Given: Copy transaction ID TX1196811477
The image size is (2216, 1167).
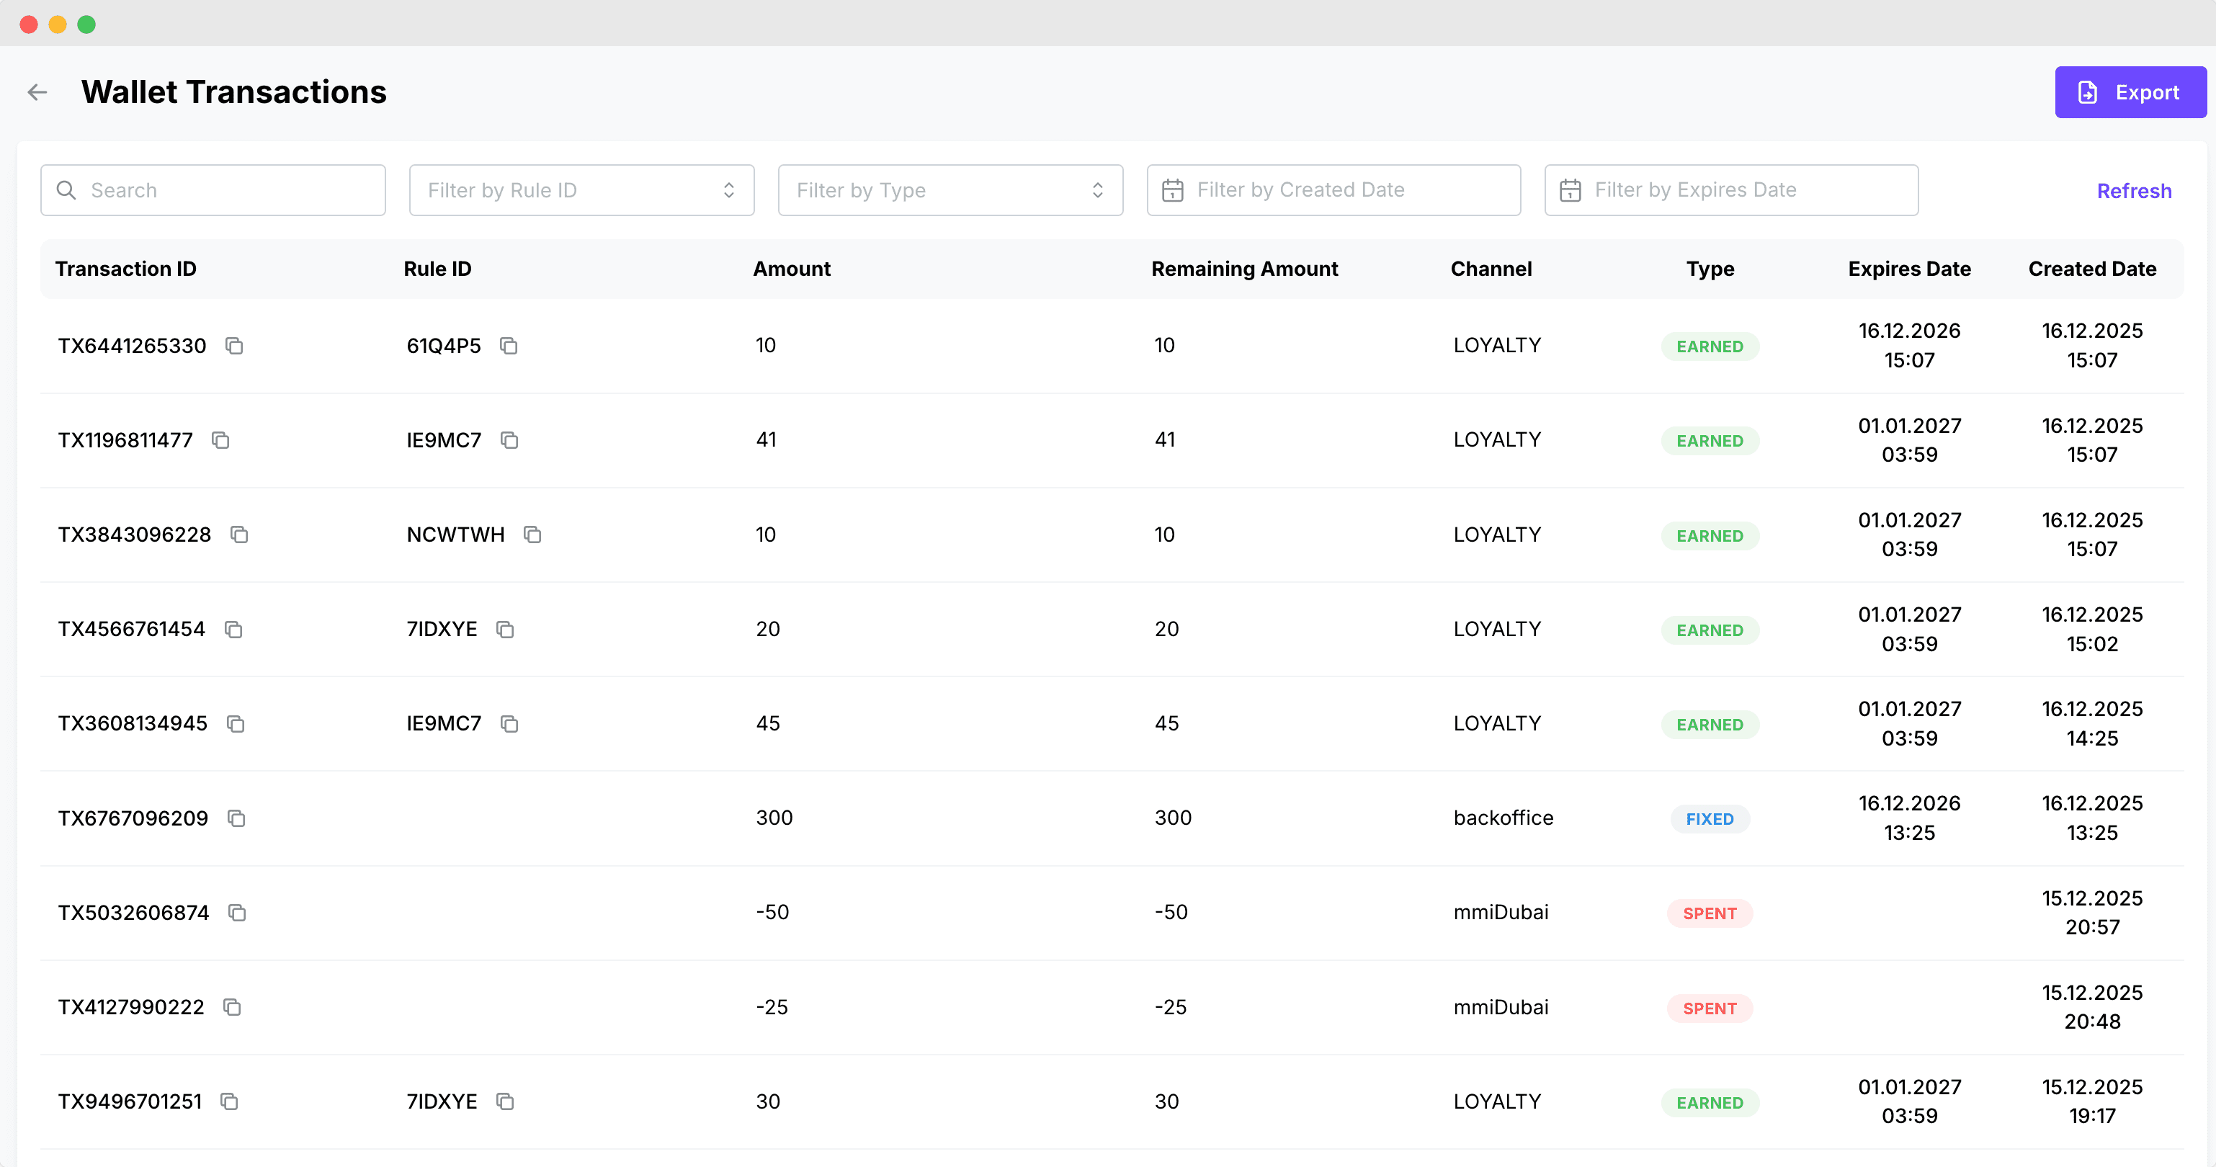Looking at the screenshot, I should (x=220, y=440).
